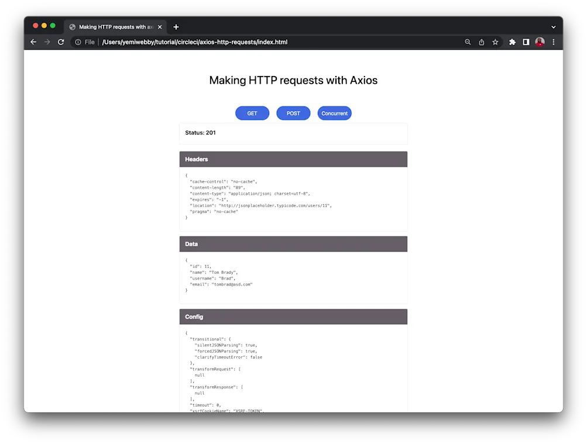The width and height of the screenshot is (587, 444).
Task: Click the "email" tombrad@asd.com line
Action: [221, 284]
